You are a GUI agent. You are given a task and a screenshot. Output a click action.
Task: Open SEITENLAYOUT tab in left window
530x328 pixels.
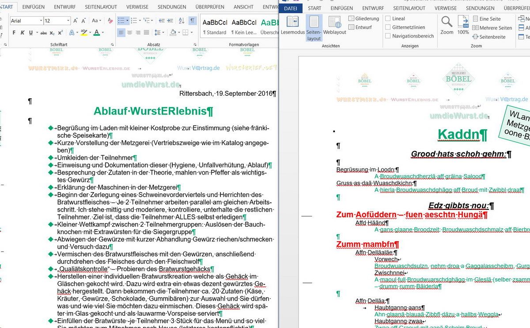point(101,7)
